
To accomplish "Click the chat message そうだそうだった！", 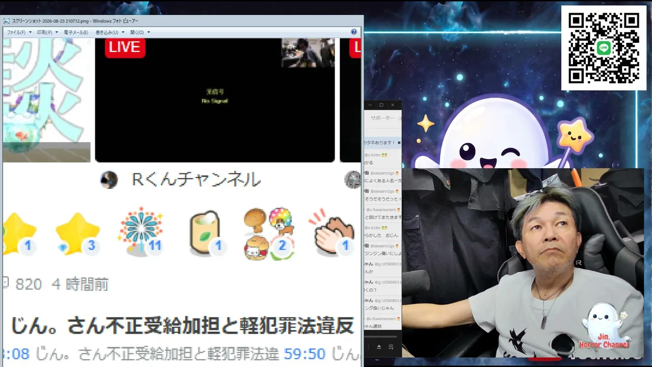I will (383, 199).
